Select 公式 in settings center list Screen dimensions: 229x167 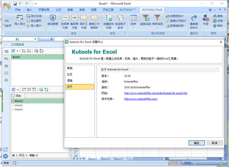80,75
